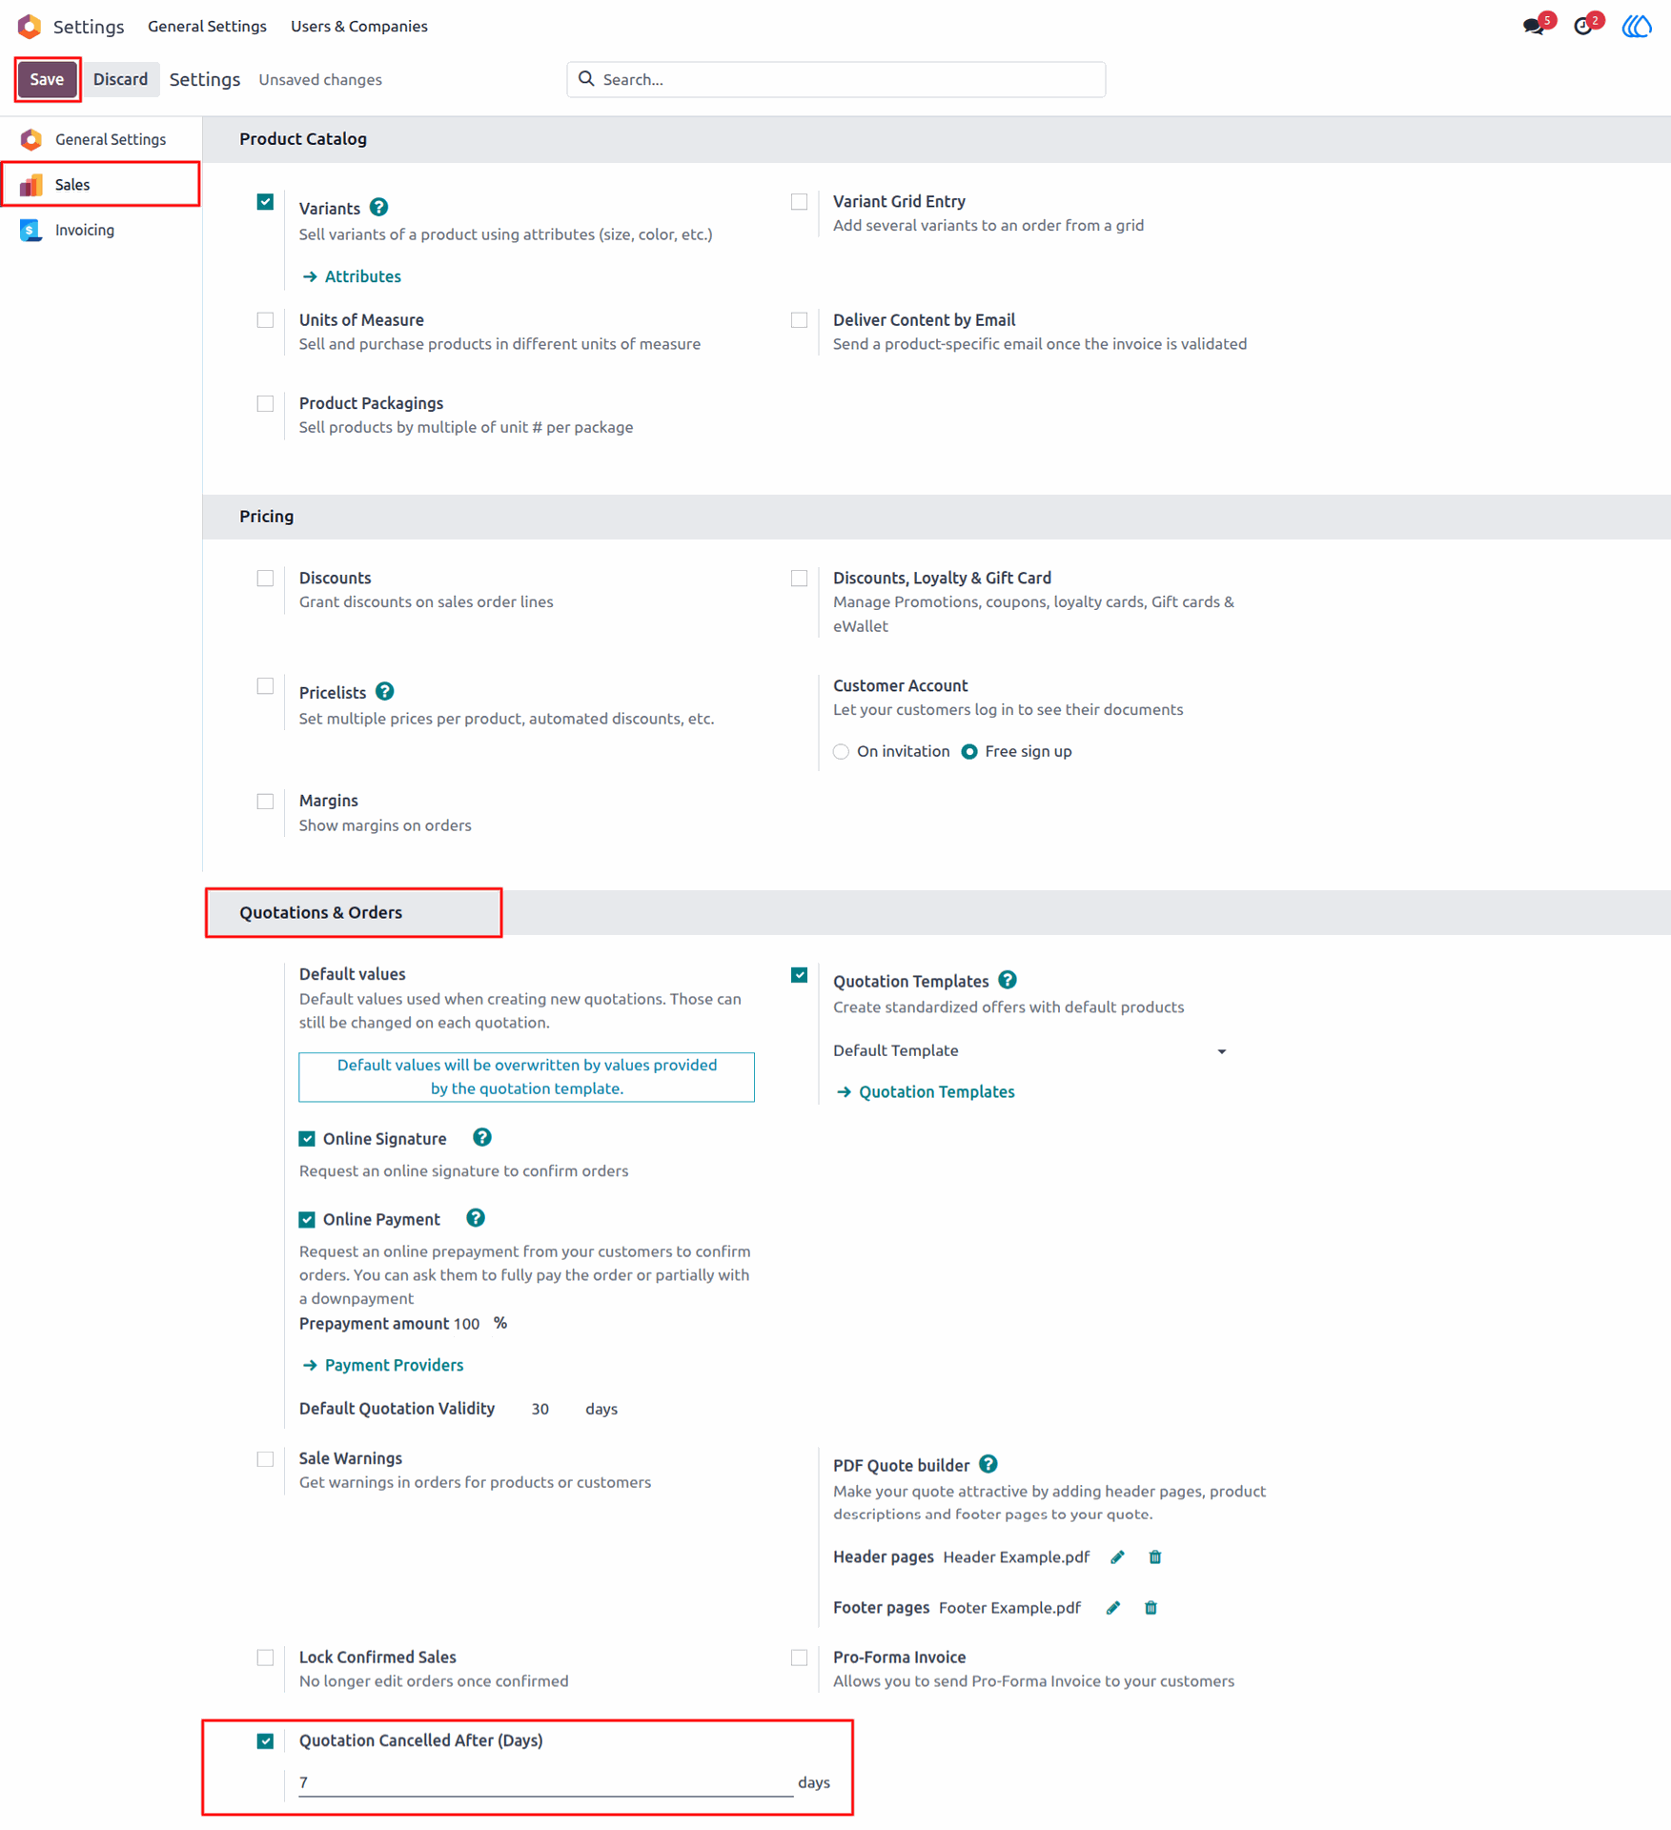Open the activities clock notification icon
The width and height of the screenshot is (1671, 1830).
[1582, 26]
